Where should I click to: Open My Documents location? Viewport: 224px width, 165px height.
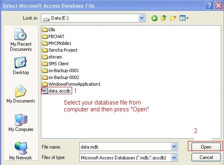tap(21, 94)
